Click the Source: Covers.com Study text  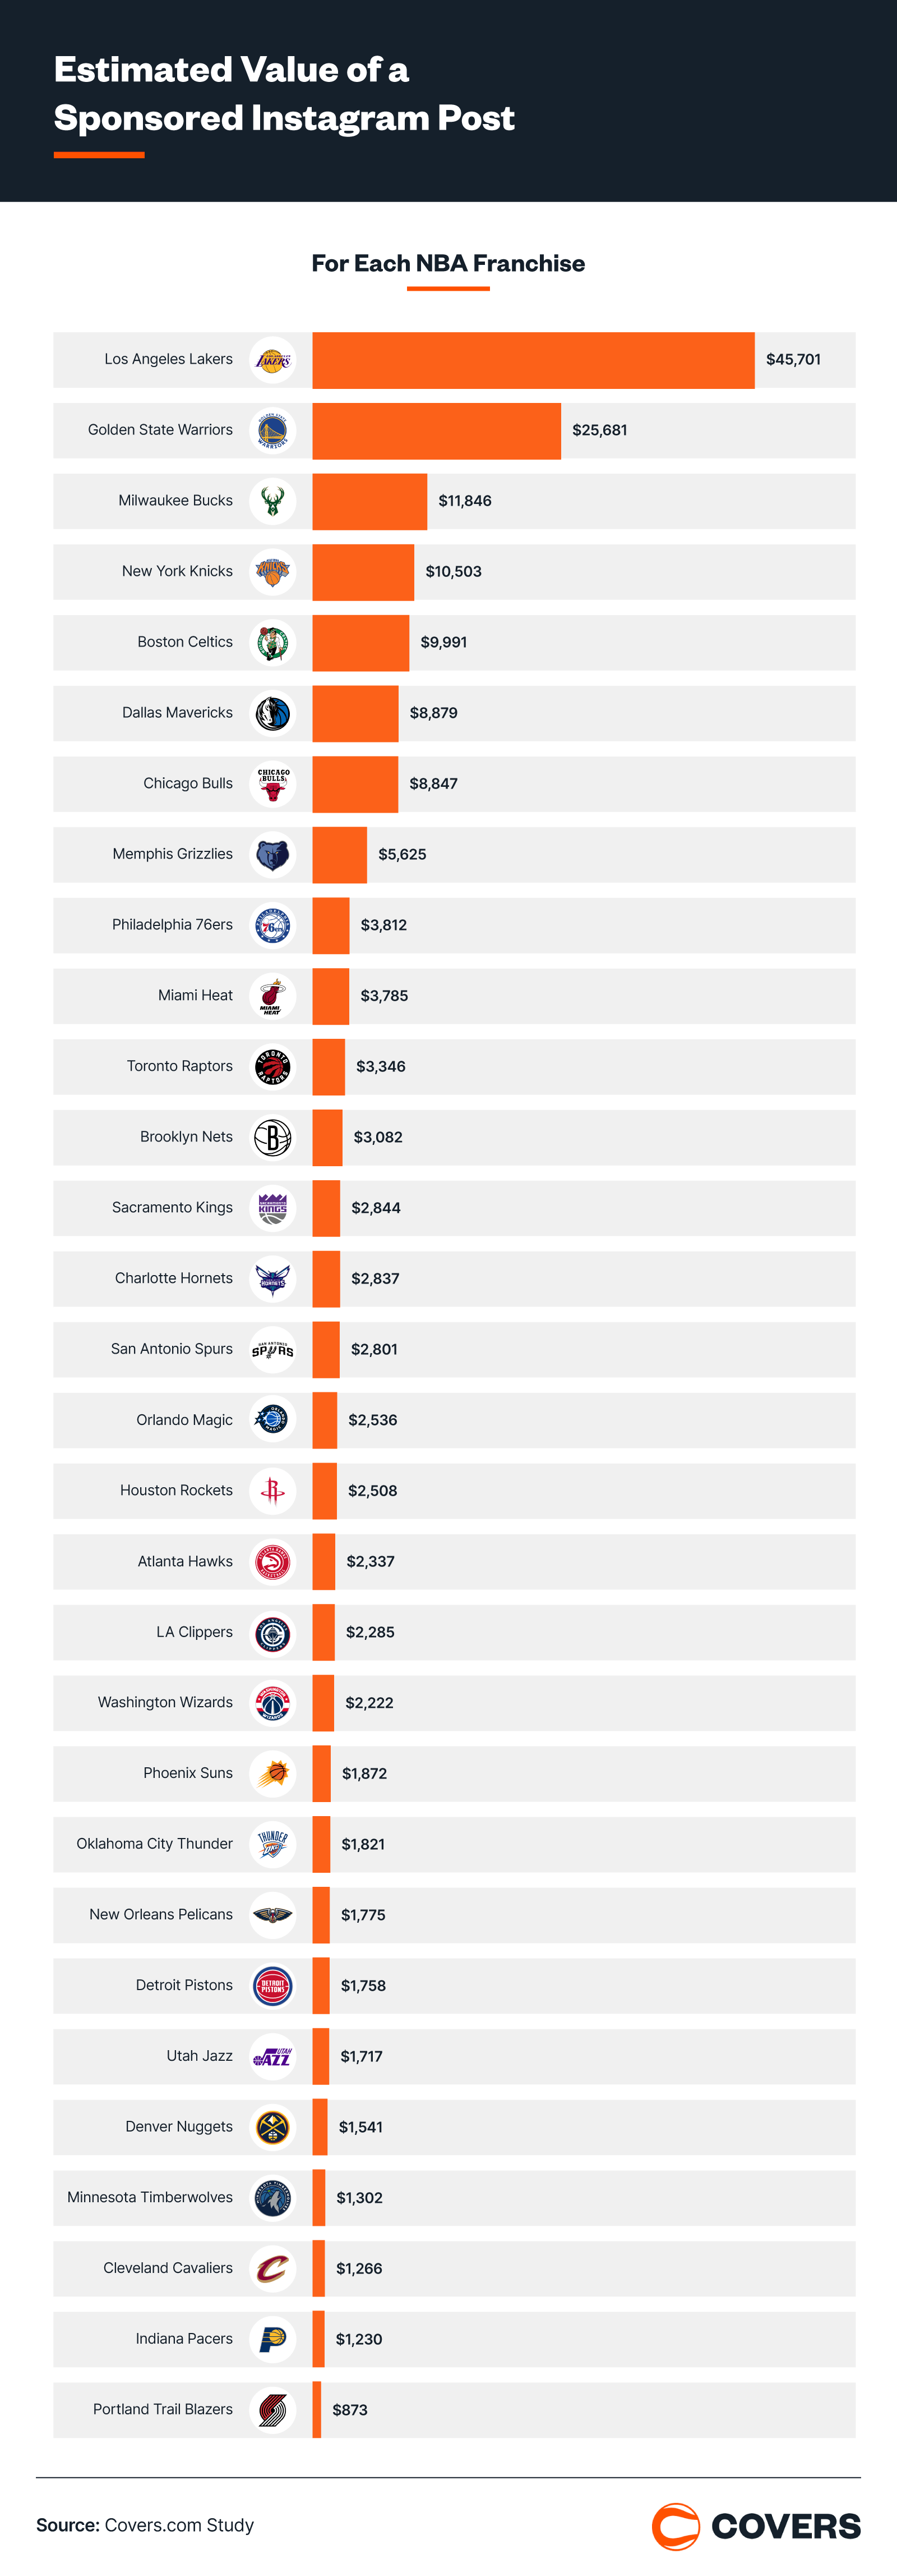145,2525
